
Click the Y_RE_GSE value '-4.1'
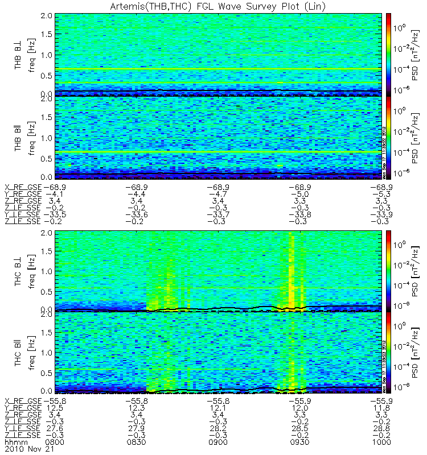point(54,194)
